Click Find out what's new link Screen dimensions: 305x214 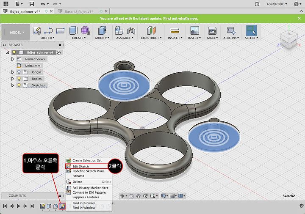click(x=180, y=19)
